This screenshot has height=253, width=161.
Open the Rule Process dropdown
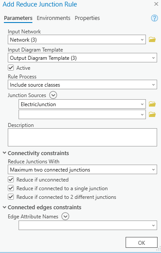pyautogui.click(x=82, y=84)
